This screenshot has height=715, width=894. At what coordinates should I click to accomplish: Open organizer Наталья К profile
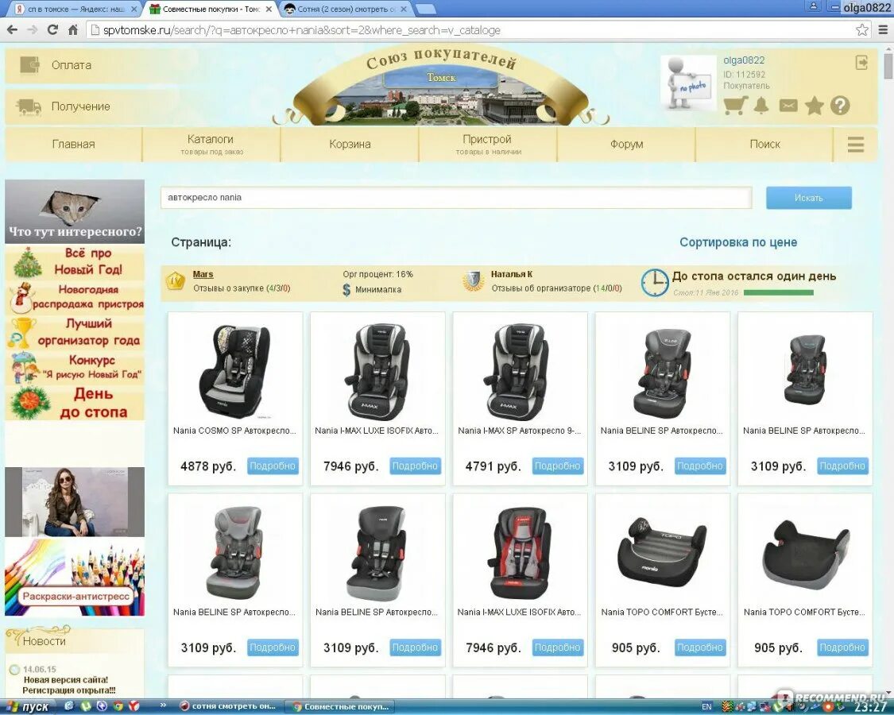tap(512, 274)
